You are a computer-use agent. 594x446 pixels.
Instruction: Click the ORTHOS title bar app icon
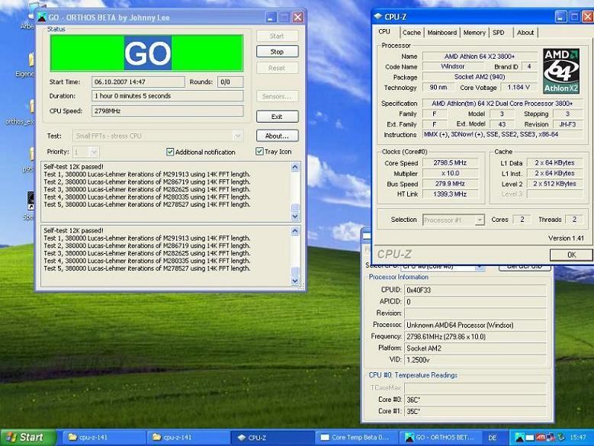tap(42, 17)
